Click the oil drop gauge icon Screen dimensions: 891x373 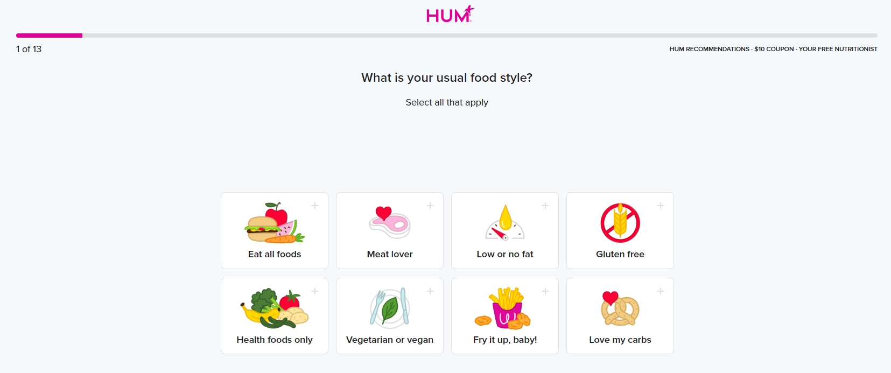point(505,222)
